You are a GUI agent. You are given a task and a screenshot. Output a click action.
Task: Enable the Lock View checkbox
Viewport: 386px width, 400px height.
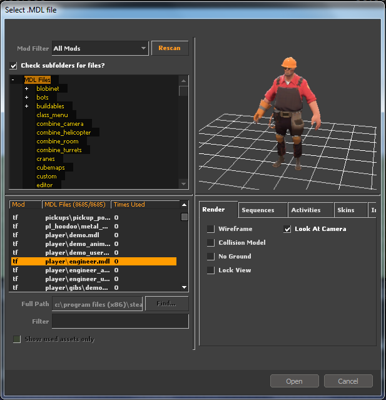coord(211,270)
